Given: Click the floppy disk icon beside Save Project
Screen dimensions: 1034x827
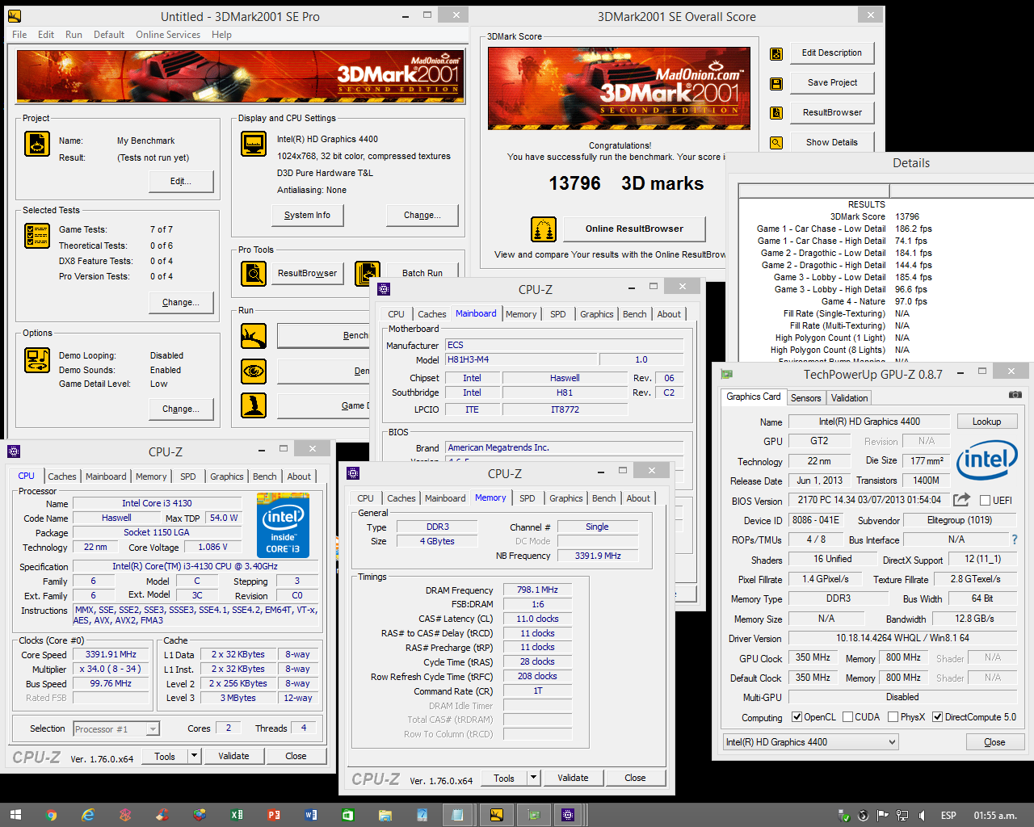Looking at the screenshot, I should pos(776,83).
